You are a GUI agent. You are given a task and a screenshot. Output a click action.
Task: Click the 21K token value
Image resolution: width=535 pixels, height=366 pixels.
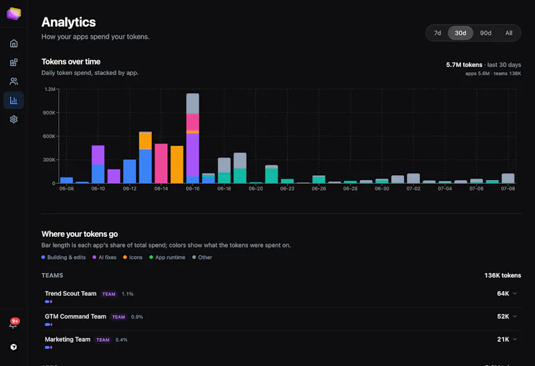click(503, 339)
